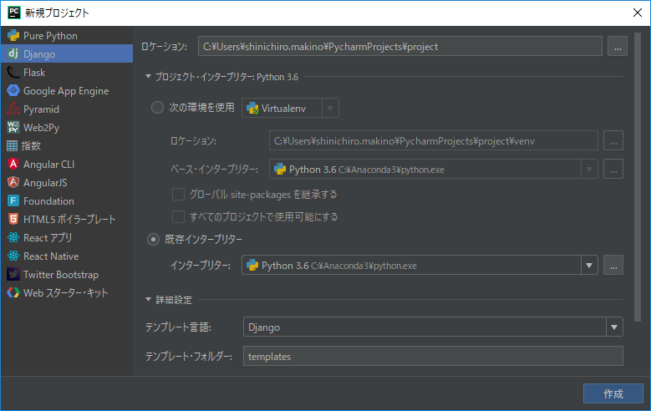651x411 pixels.
Task: Choose the React Native icon
Action: [x=13, y=256]
